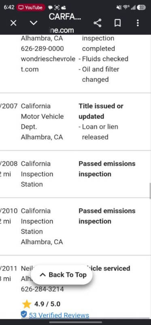Tap phone number 626-284-3214
Image resolution: width=151 pixels, height=325 pixels.
pos(43,289)
